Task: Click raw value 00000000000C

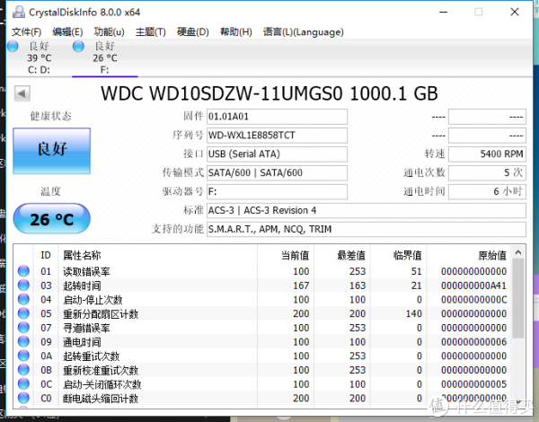Action: click(x=473, y=299)
